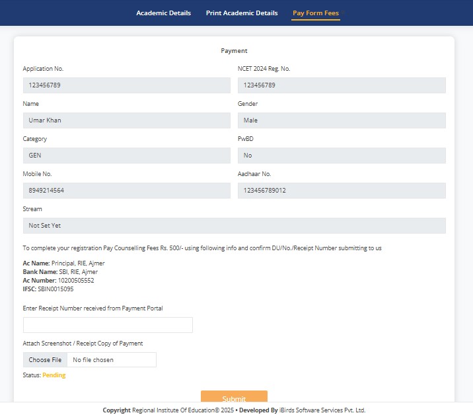Submit the payment form
This screenshot has height=415, width=473.
coord(234,397)
